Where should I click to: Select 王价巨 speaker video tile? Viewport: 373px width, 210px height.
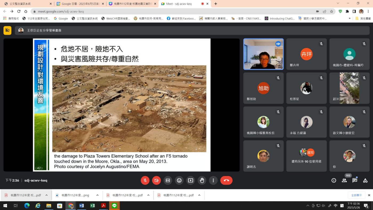click(x=263, y=54)
